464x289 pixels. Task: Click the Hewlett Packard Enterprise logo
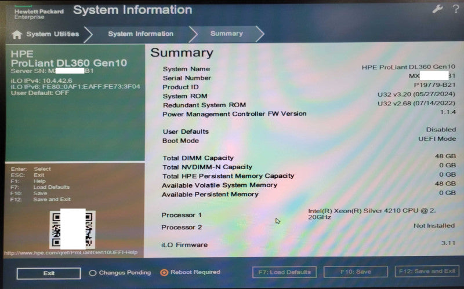pyautogui.click(x=39, y=13)
